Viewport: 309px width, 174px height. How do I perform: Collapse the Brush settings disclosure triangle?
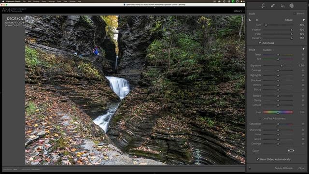coord(304,20)
